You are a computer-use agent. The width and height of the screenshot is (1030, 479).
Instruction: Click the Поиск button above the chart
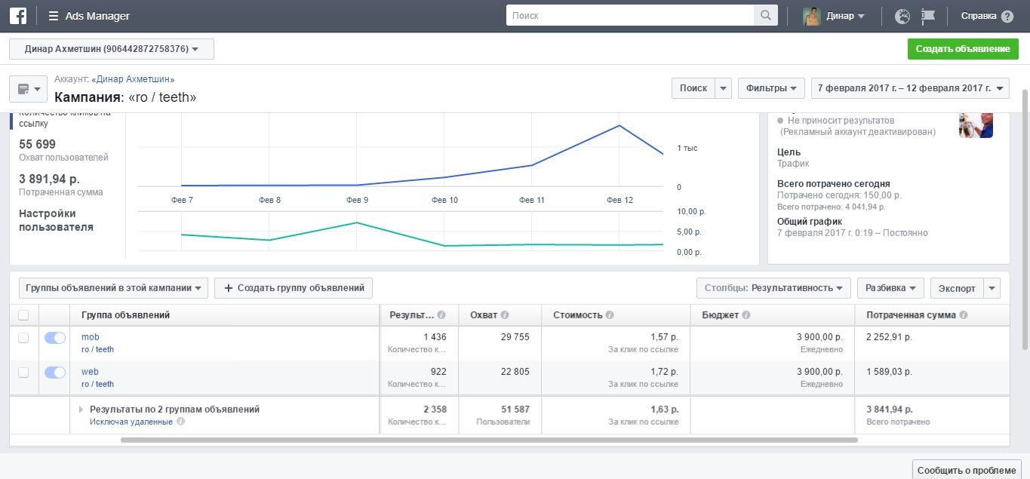(x=693, y=88)
